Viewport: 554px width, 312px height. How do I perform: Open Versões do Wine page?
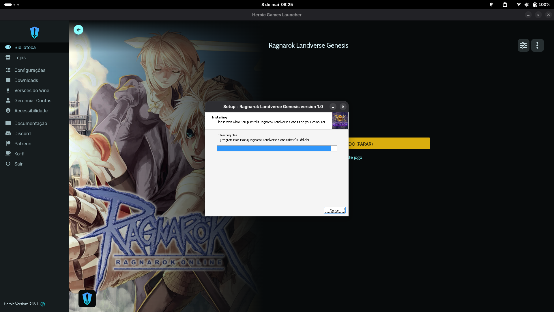(35, 90)
